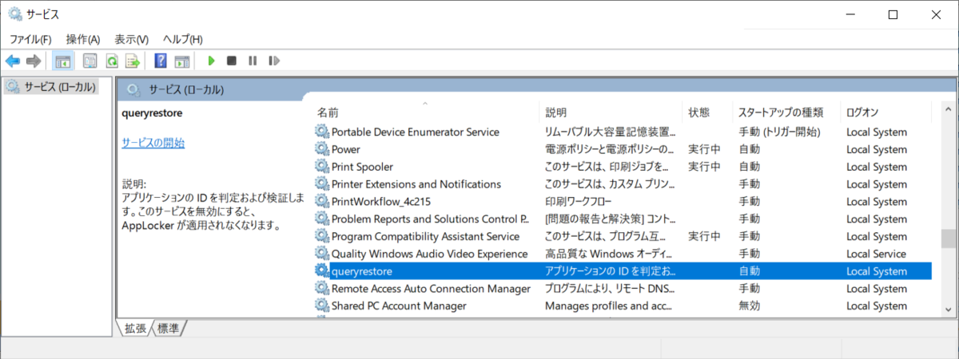
Task: Click the Back arrow toolbar icon
Action: point(13,61)
